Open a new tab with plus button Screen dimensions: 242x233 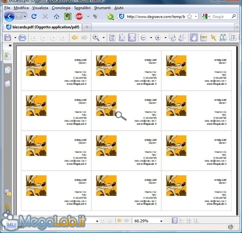(x=87, y=27)
